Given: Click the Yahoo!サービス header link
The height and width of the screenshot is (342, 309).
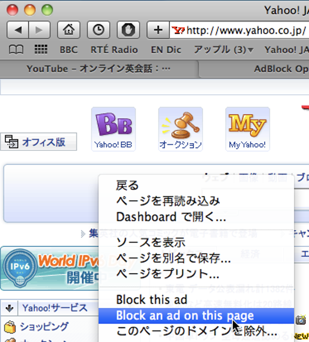Looking at the screenshot, I should [x=55, y=308].
